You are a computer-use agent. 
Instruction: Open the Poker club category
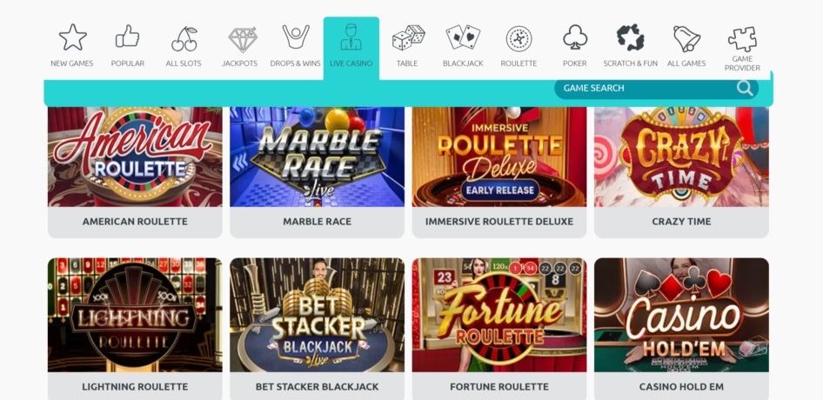(x=575, y=46)
